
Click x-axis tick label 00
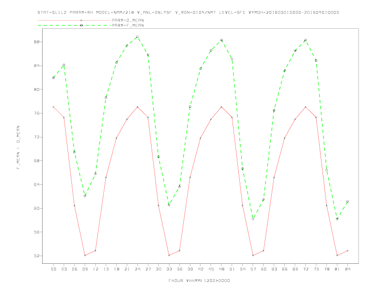pyautogui.click(x=54, y=269)
